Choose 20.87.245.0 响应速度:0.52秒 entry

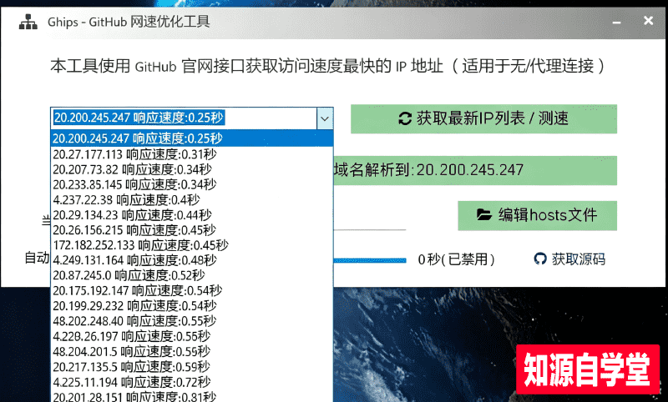(192, 275)
